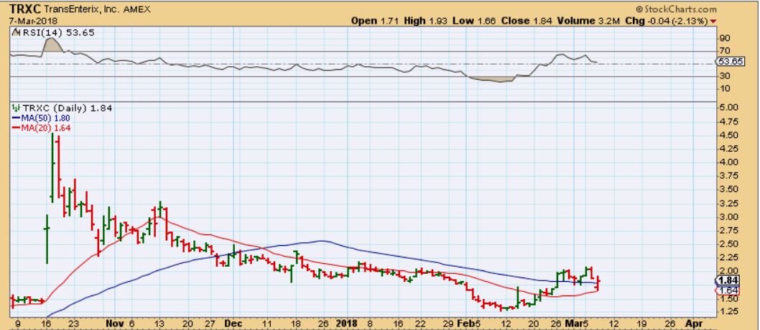Screen dimensions: 760x330
Task: Click the blue MA(50) line peak near Dec 26
Action: [322, 241]
